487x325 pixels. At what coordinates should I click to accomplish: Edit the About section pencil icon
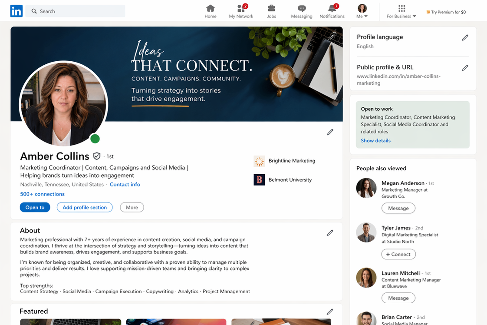[330, 232]
